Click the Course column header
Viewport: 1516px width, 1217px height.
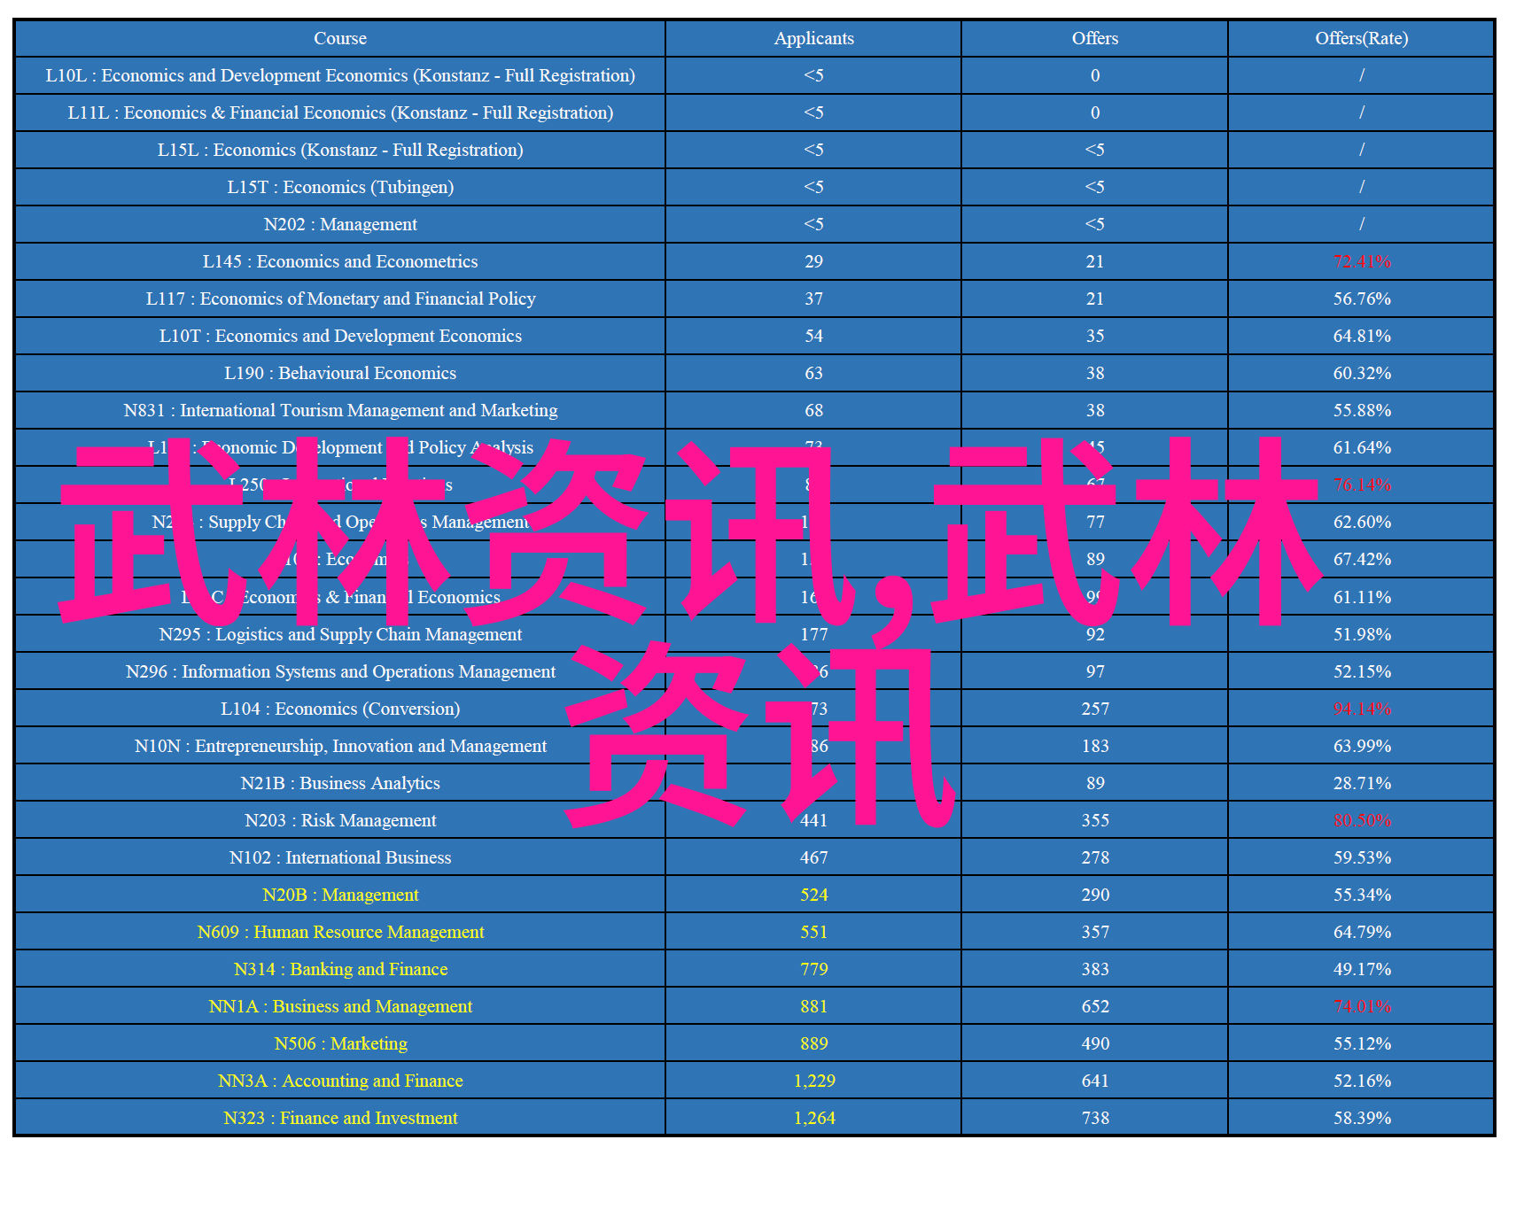(x=340, y=38)
